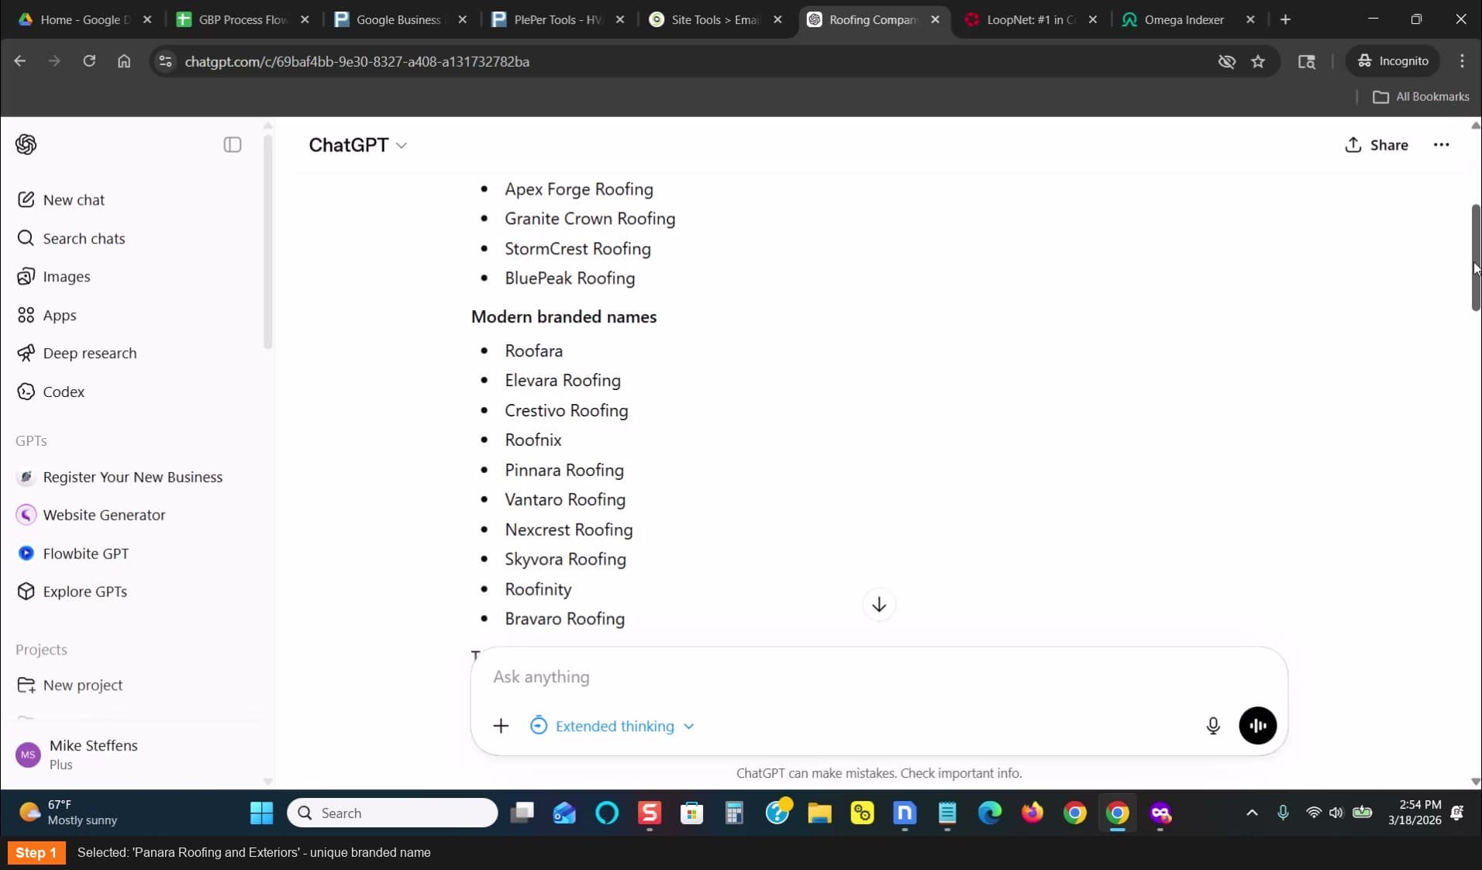This screenshot has height=870, width=1482.
Task: Switch to the GBP Process Flow tab
Action: point(241,19)
